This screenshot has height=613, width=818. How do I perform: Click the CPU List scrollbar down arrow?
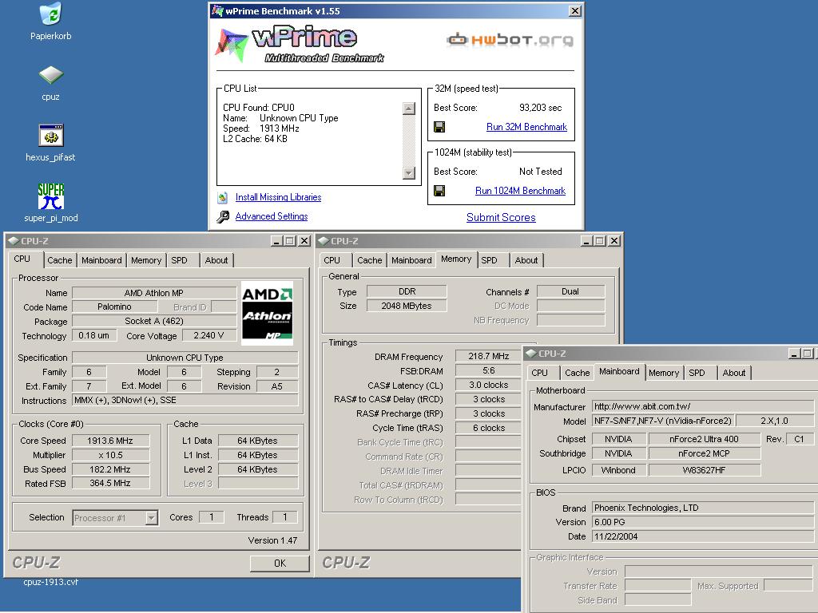409,173
